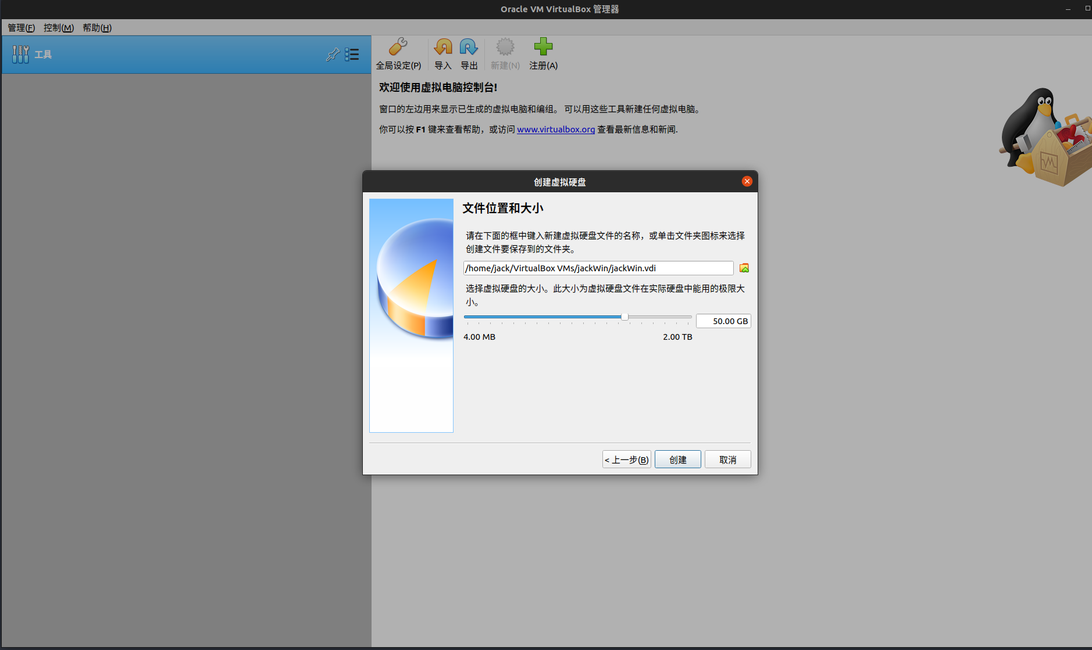This screenshot has width=1092, height=650.
Task: Click the folder browse icon beside file path
Action: (744, 268)
